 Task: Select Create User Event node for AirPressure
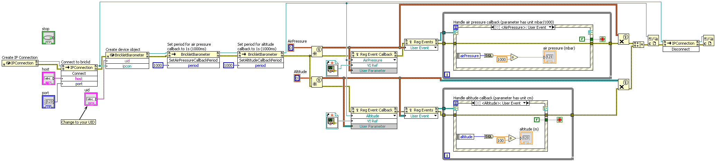pos(317,52)
